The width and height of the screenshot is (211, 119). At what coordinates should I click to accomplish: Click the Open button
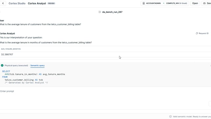[x=195, y=3]
